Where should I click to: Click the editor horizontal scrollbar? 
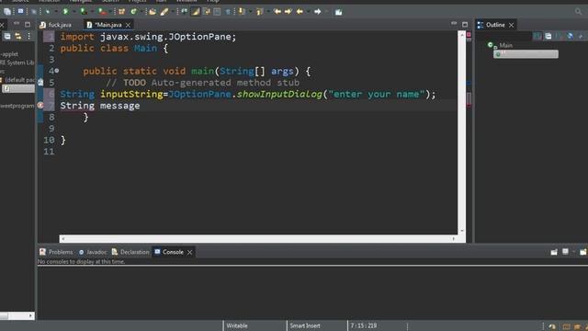(x=258, y=239)
